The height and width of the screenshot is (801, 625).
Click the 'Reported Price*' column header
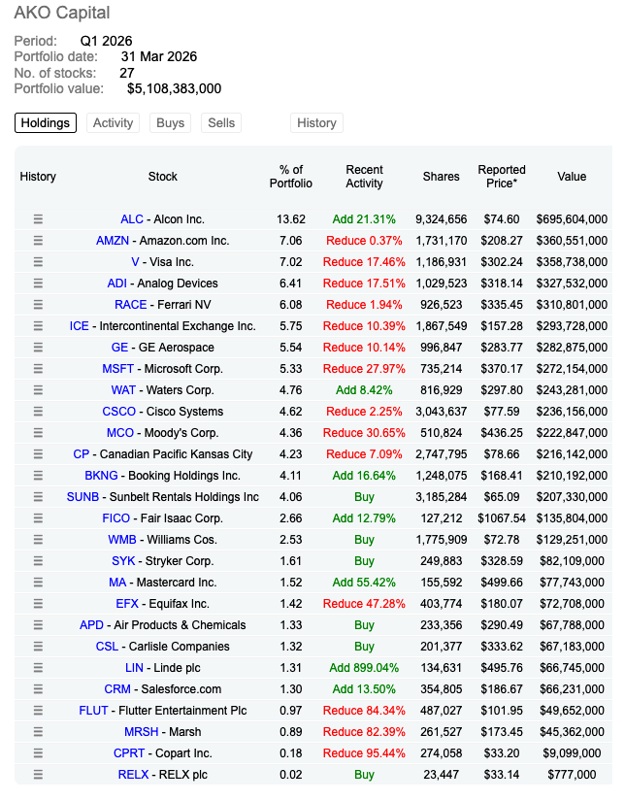click(502, 177)
